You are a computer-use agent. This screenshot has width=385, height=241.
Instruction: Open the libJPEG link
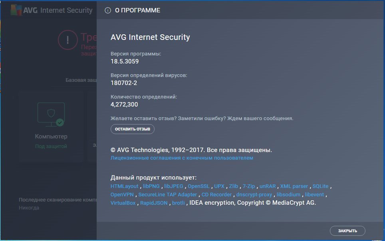(x=174, y=186)
